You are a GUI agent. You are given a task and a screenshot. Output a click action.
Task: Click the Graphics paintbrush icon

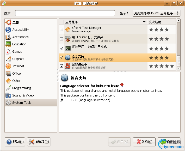(x=8, y=59)
